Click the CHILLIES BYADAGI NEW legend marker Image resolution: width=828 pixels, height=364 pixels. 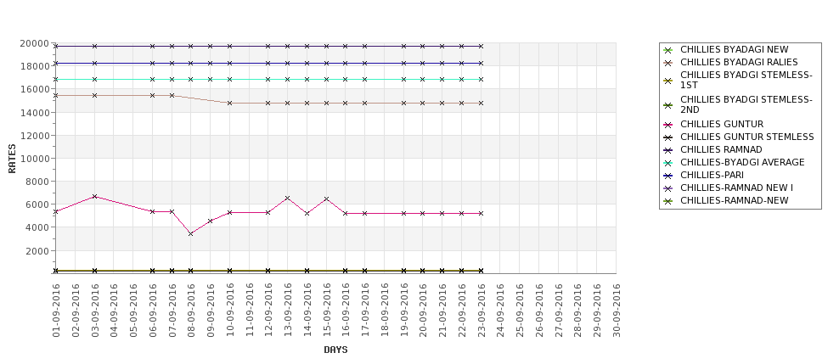point(668,50)
